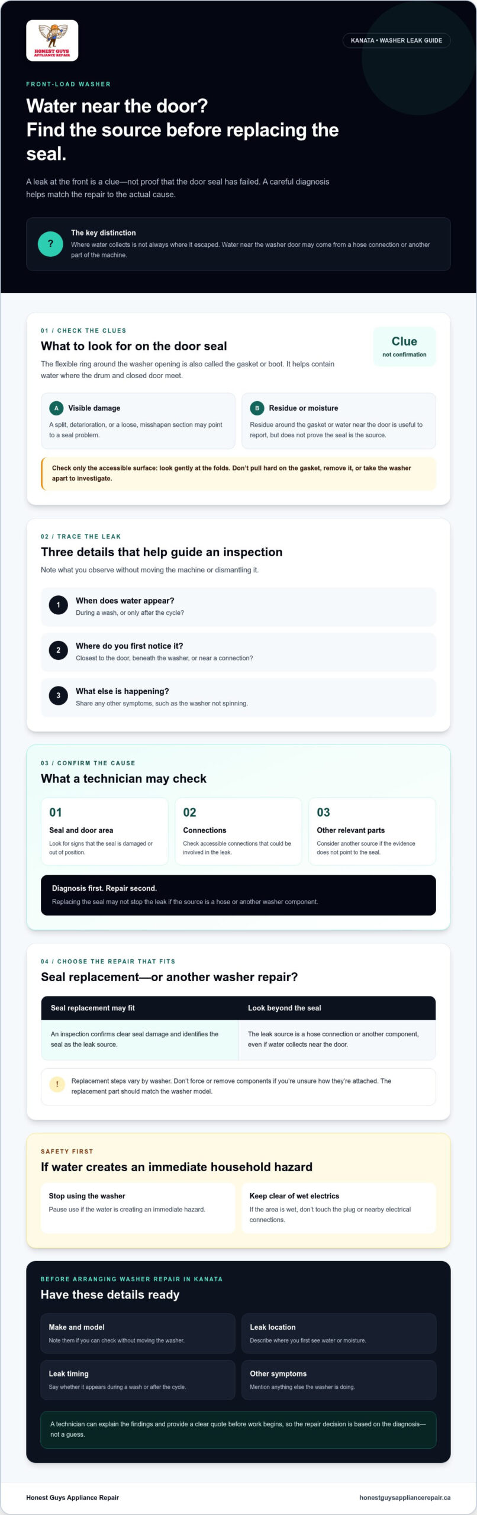The height and width of the screenshot is (1515, 477).
Task: Click Keep clear of wet electrics card
Action: (x=339, y=1208)
